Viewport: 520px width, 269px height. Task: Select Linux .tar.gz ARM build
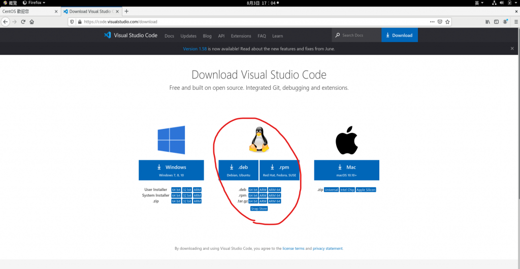tap(263, 201)
